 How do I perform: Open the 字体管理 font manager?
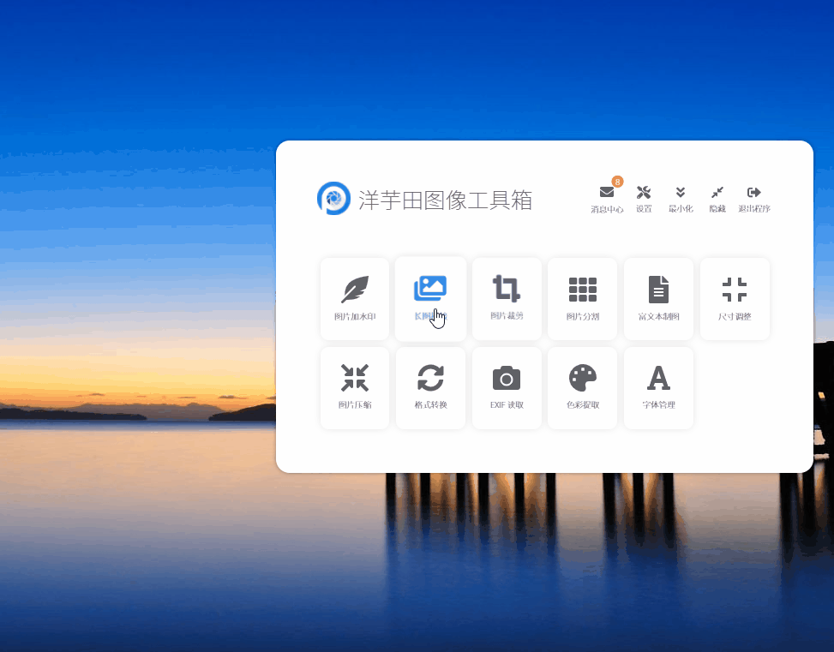658,388
